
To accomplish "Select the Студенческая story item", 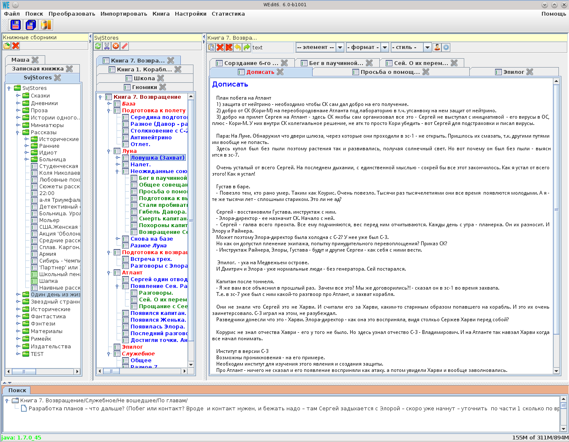I will coord(59,166).
